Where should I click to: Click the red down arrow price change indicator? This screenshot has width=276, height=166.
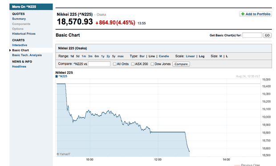point(97,23)
